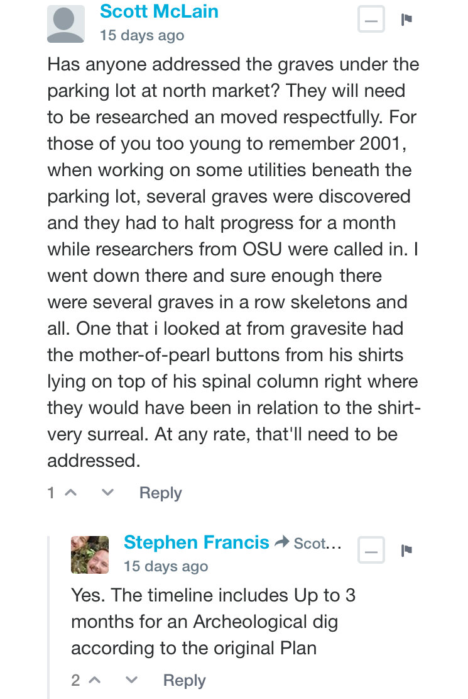This screenshot has height=699, width=468.
Task: Flag Scott McLain's comment as inappropriate
Action: click(x=406, y=20)
